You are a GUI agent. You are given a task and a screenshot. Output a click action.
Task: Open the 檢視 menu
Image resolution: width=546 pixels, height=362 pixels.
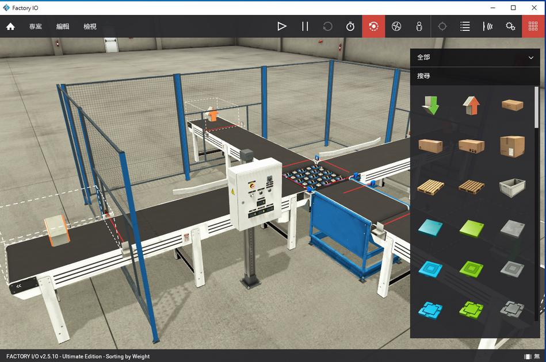pyautogui.click(x=90, y=26)
